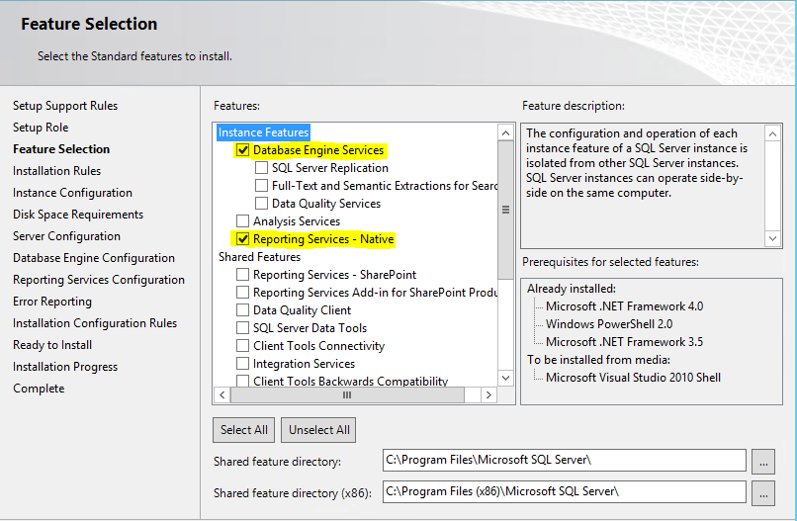The image size is (797, 521).
Task: Select Microsoft .NET Framework 4.0 prerequisite
Action: (625, 306)
